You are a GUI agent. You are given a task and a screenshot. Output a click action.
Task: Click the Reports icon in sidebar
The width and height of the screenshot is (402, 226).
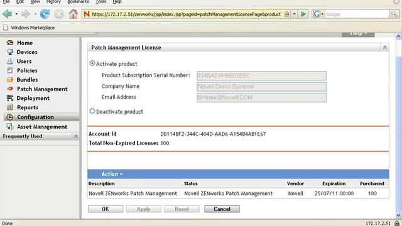point(10,107)
